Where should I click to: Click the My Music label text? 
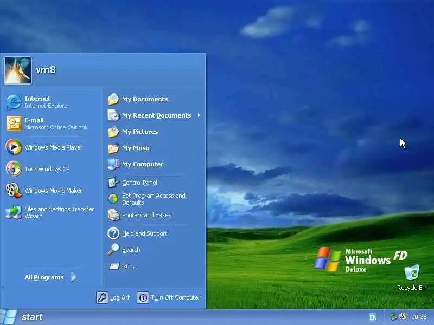(136, 148)
